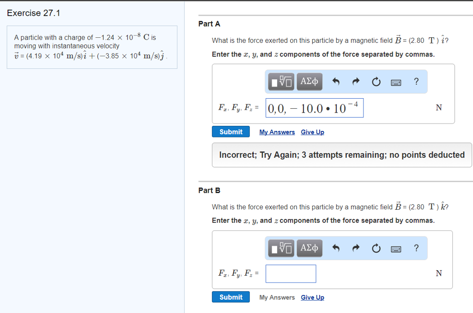Submit the Part A answer

[x=230, y=131]
